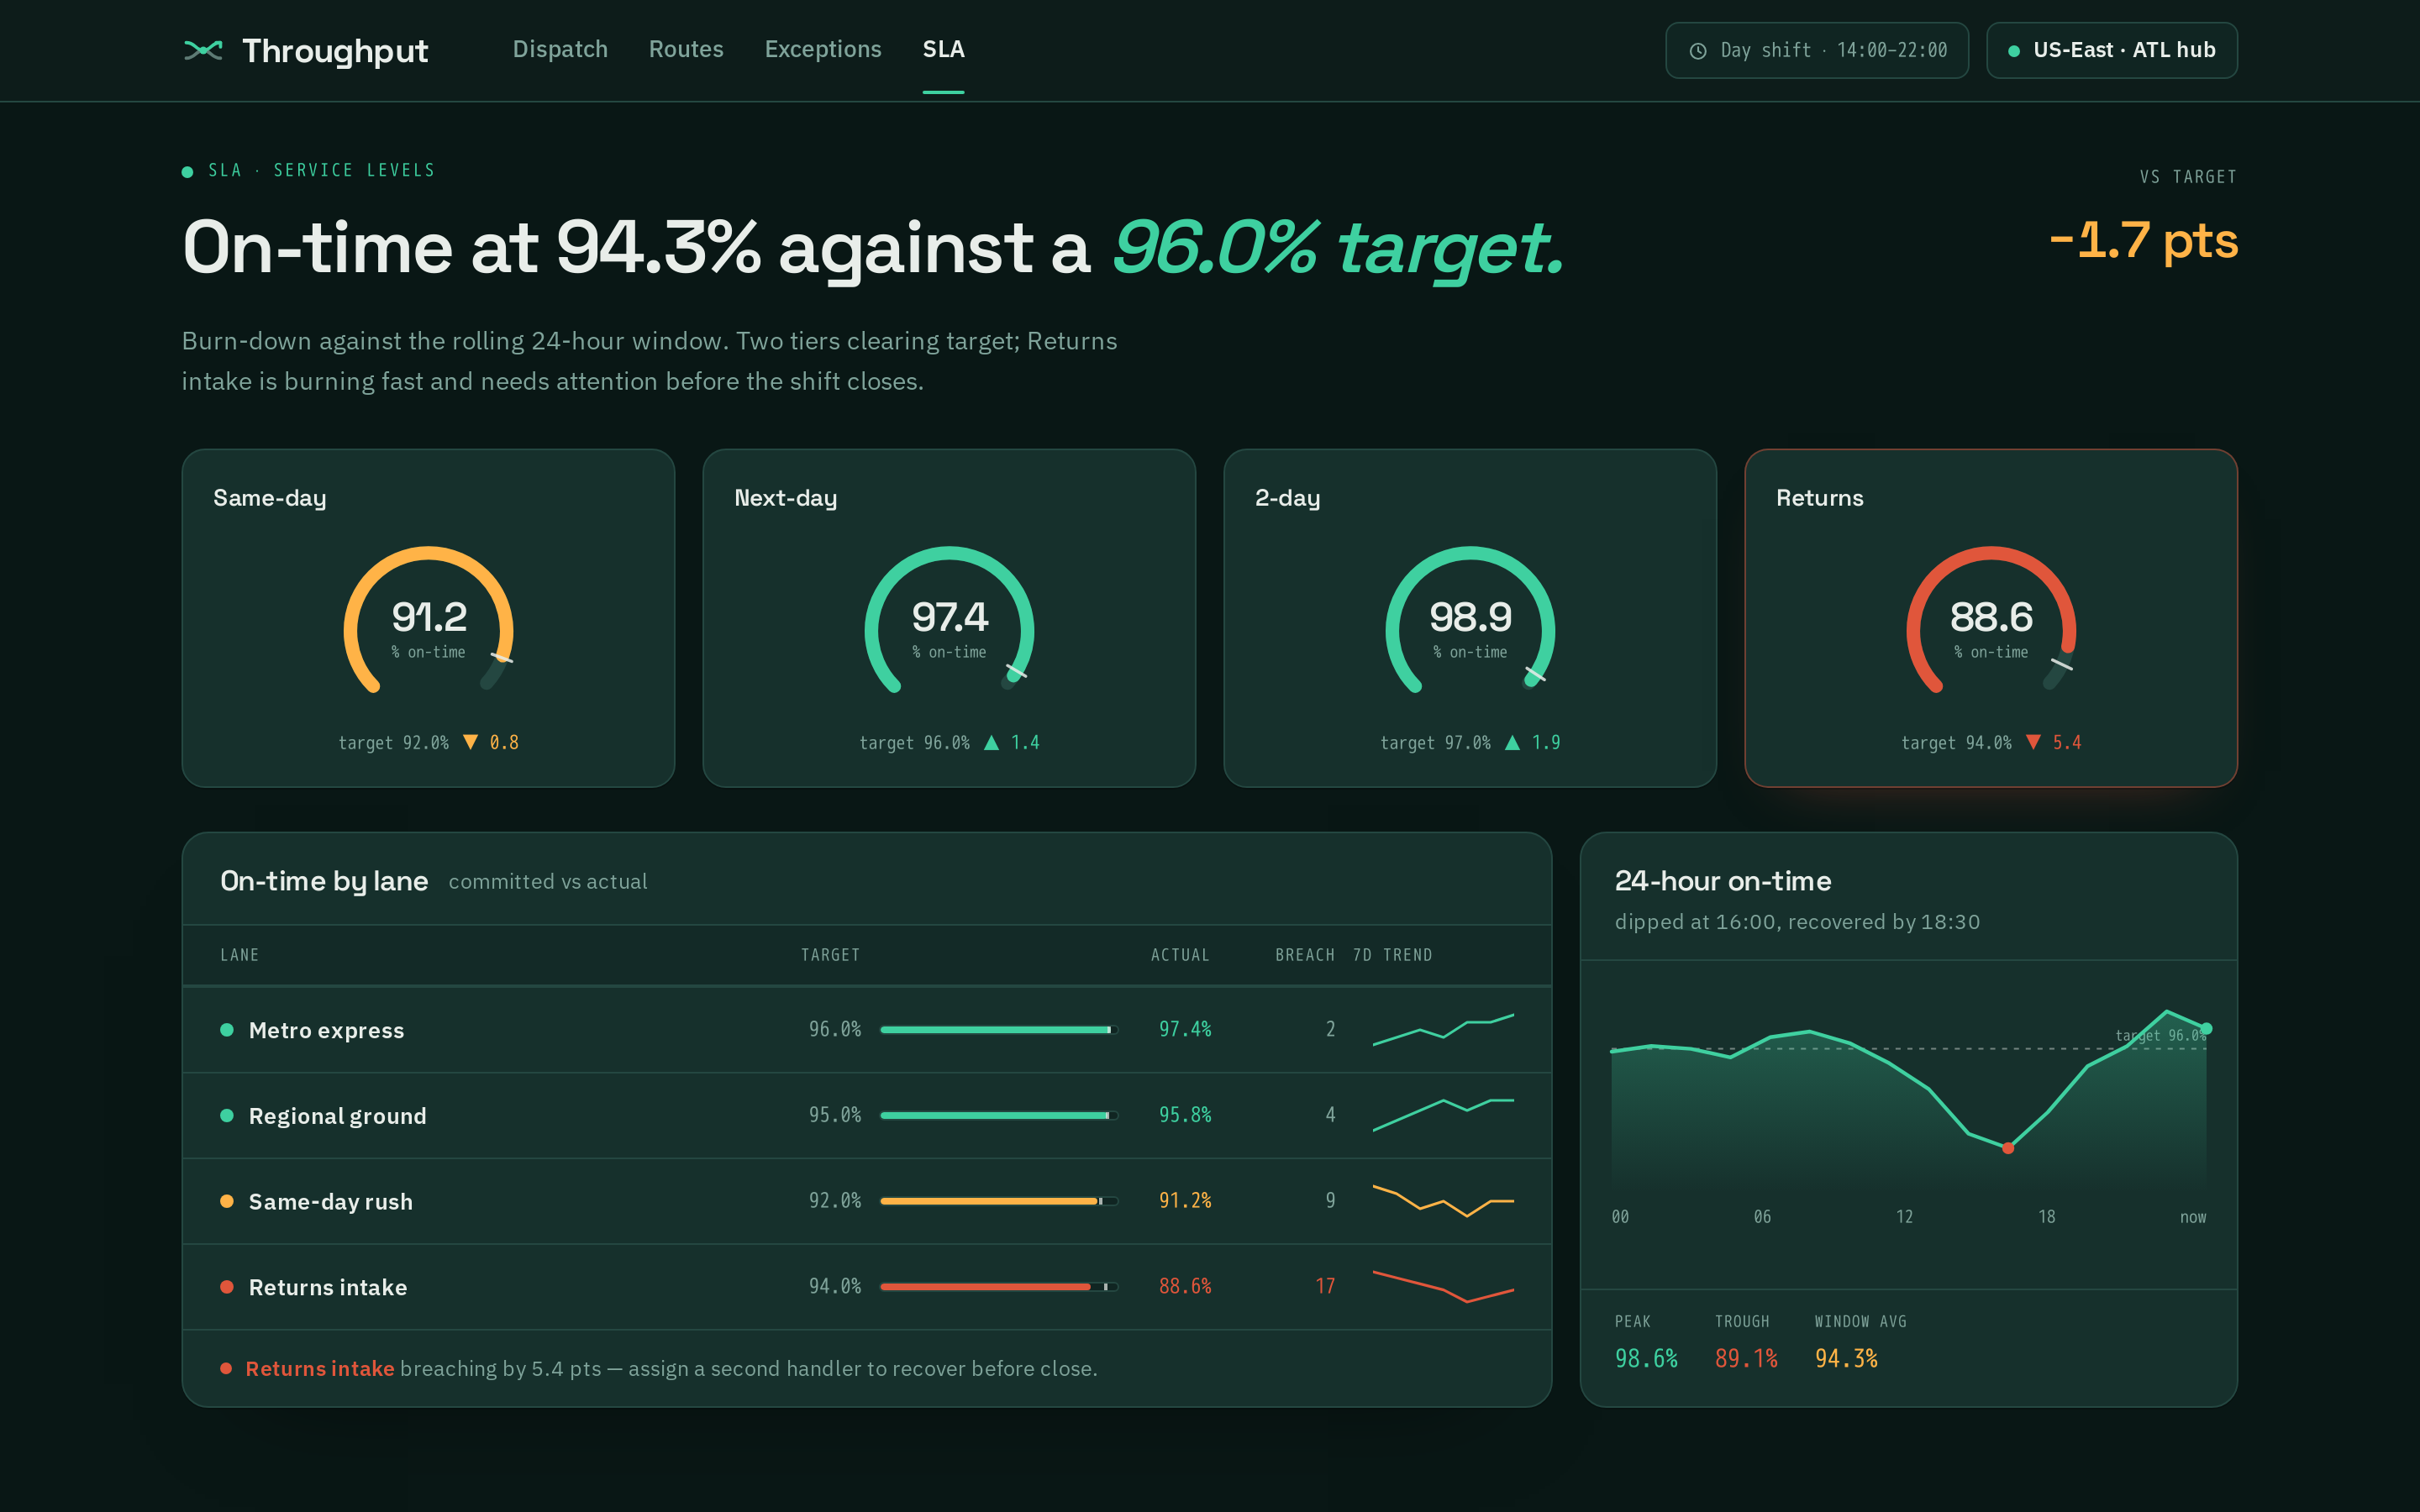Click the 88.6 Returns gauge ring
Screen dimensions: 2420x1512
(x=1991, y=620)
